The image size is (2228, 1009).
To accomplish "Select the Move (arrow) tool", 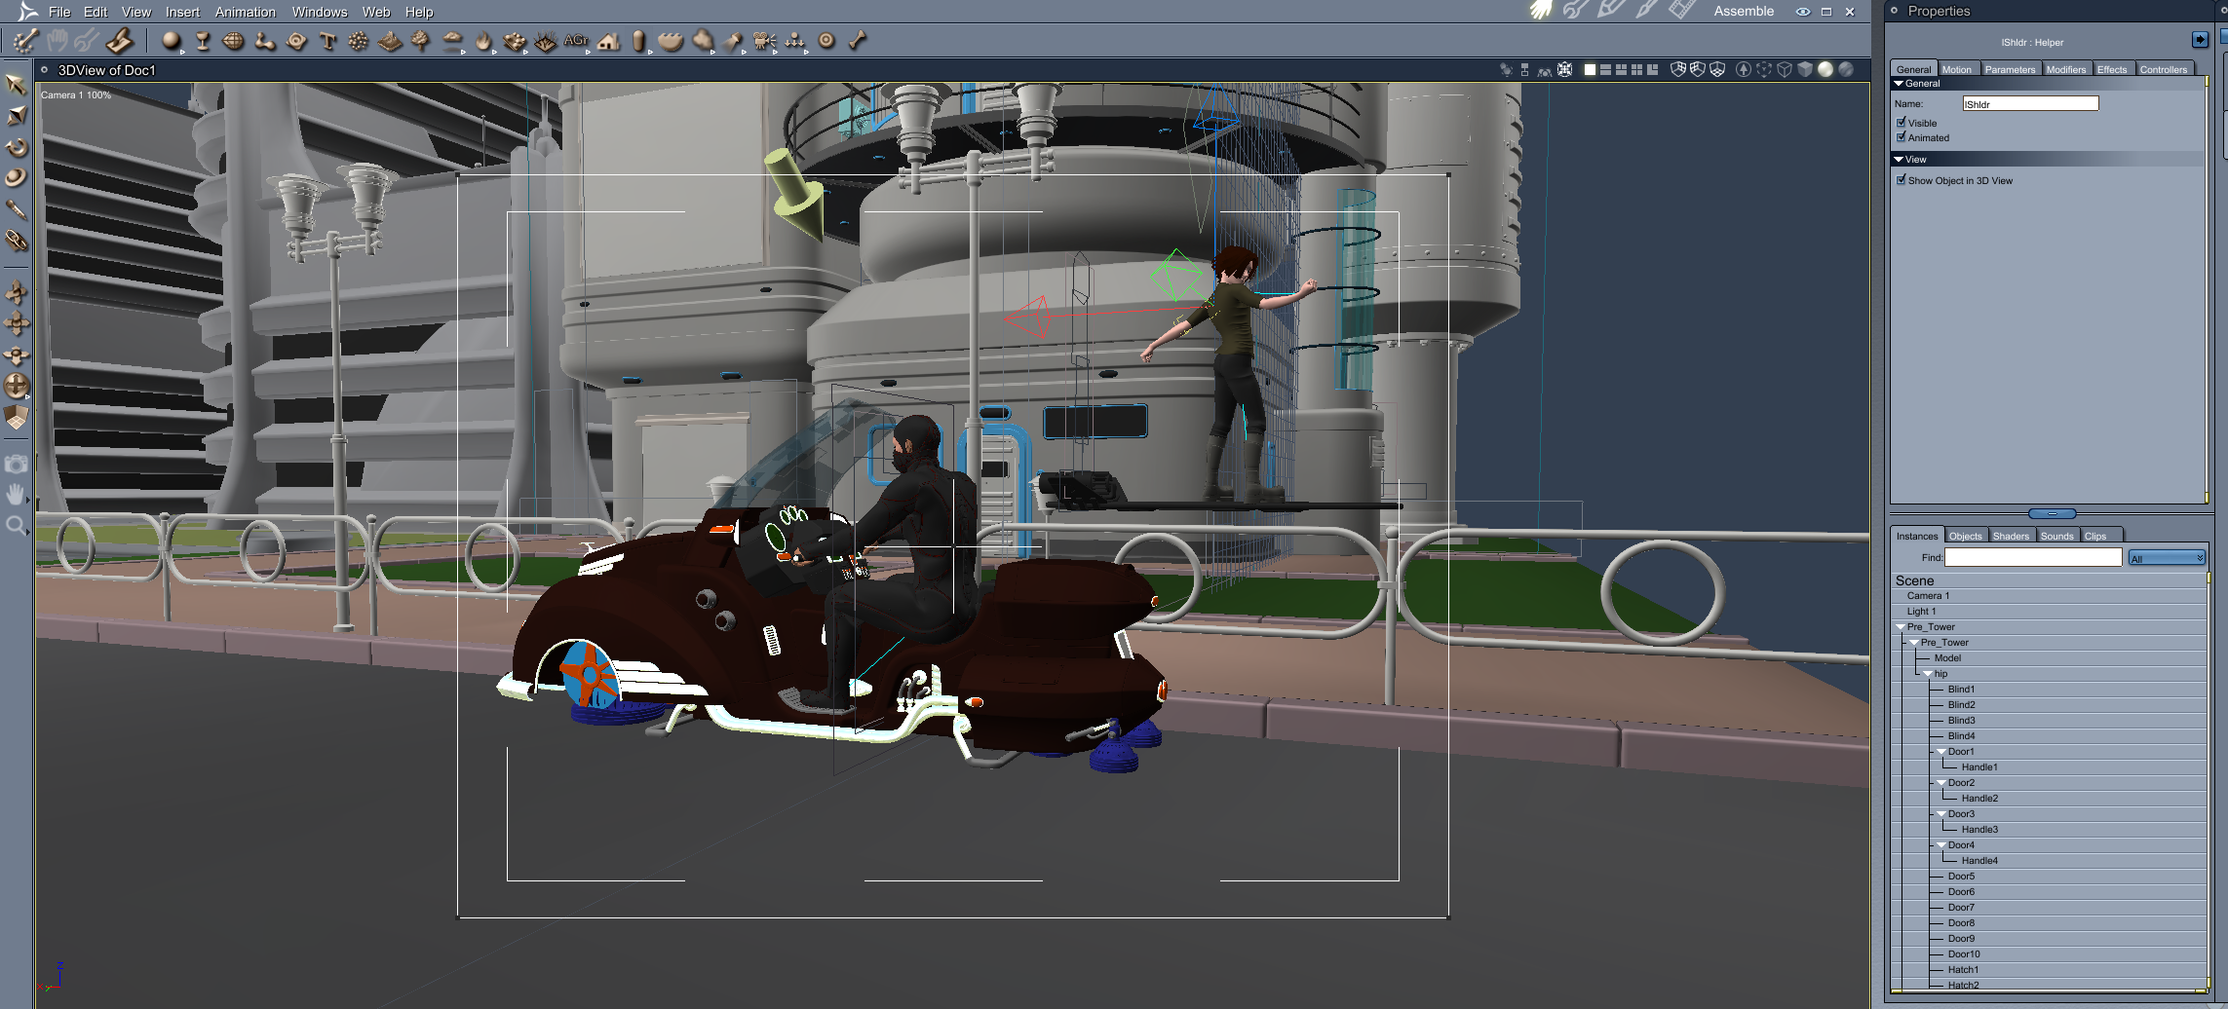I will (16, 85).
